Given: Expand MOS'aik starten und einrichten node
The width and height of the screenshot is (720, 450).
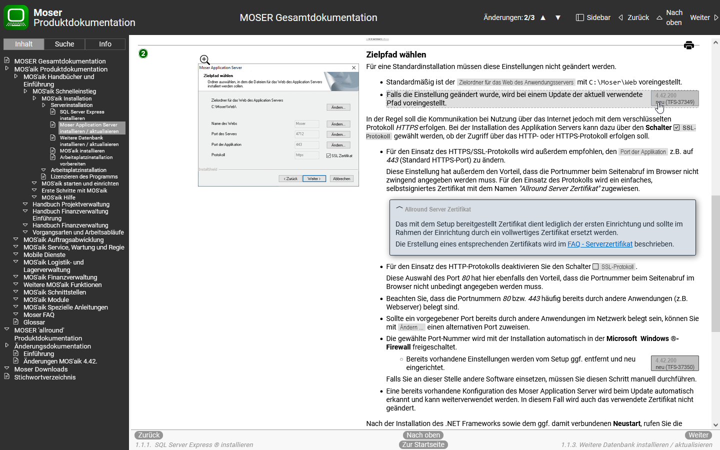Looking at the screenshot, I should 34,183.
